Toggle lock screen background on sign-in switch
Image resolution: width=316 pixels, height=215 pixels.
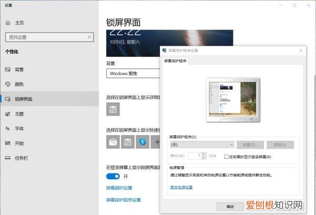[x=113, y=177]
